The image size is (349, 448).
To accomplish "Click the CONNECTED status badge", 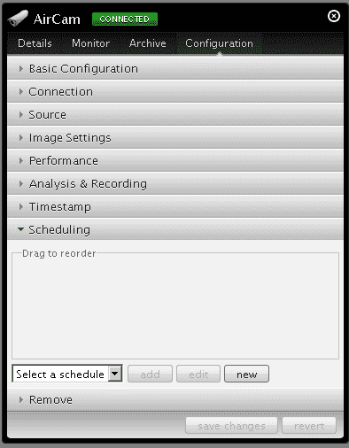I will point(125,19).
